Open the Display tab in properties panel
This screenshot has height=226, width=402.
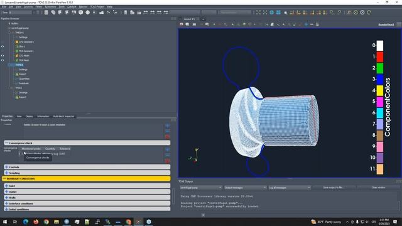point(30,116)
